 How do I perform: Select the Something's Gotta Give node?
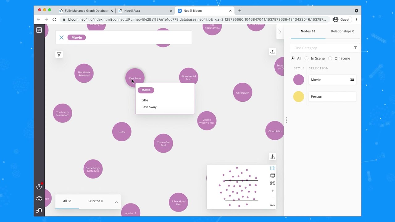pos(93,169)
